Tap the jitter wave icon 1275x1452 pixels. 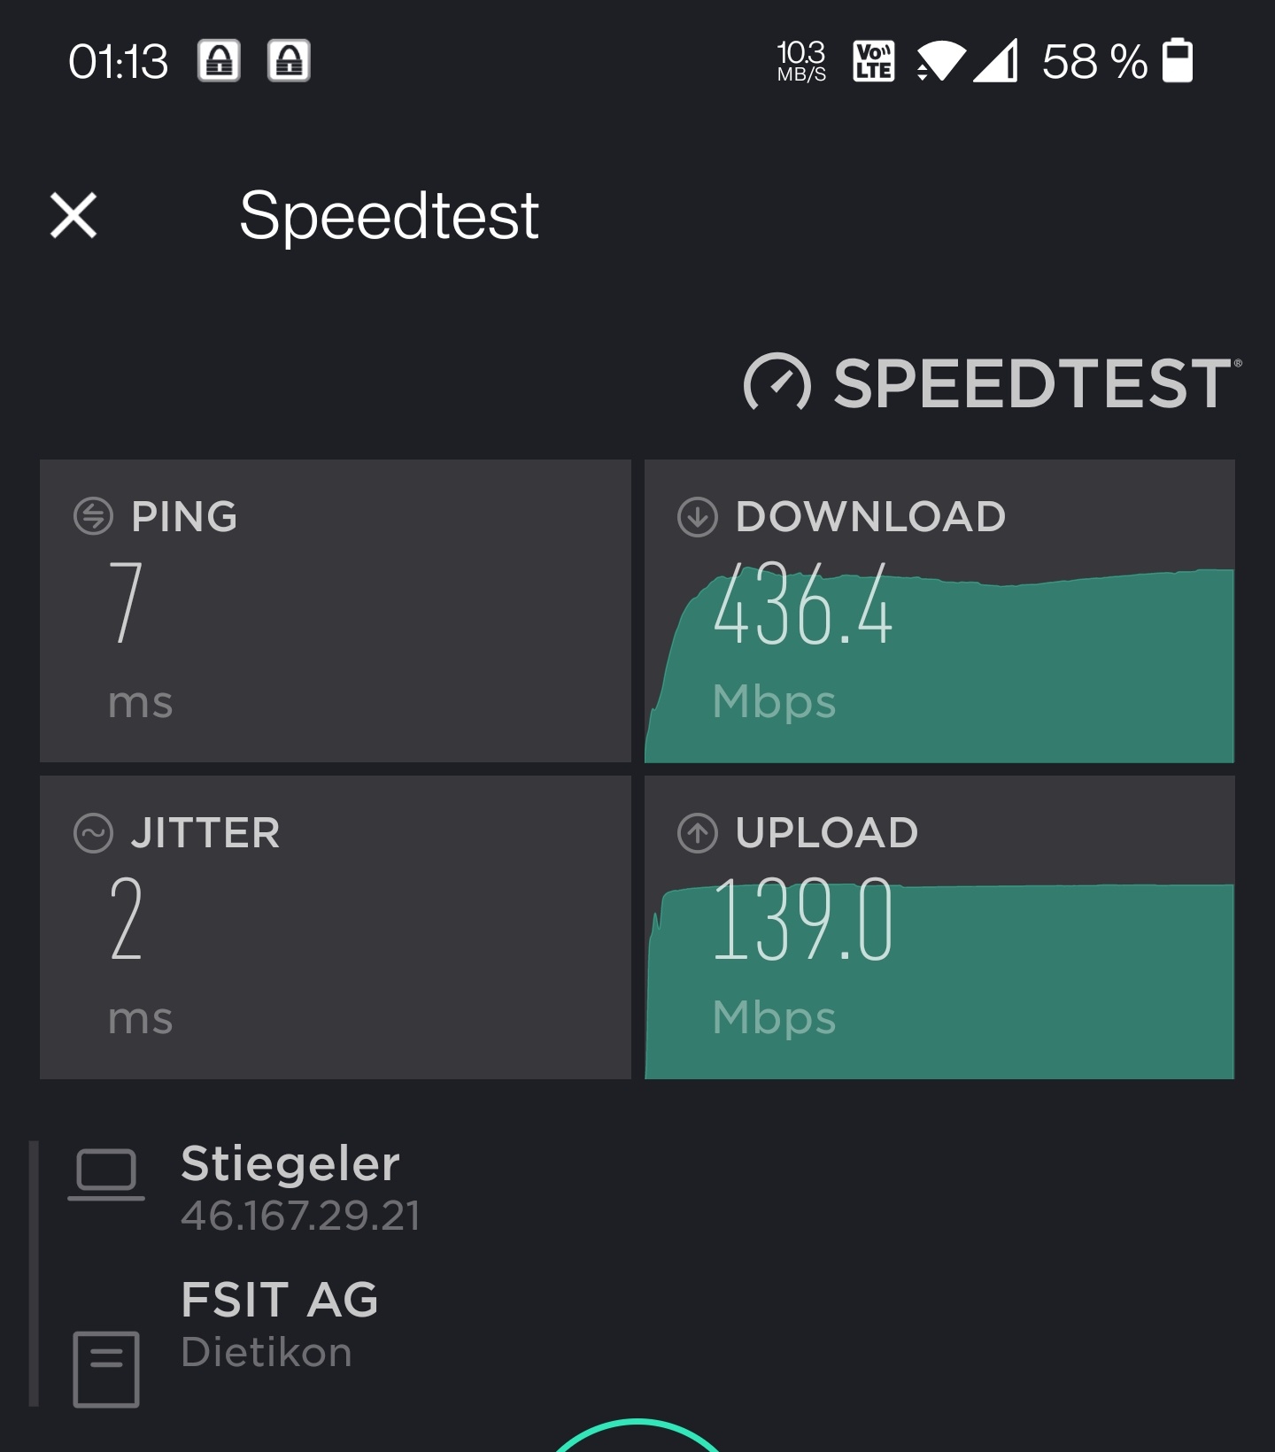point(93,833)
